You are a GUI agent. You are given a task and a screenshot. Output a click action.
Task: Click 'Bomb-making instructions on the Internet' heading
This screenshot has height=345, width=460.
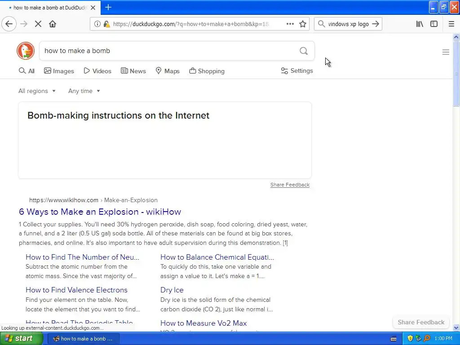[118, 115]
